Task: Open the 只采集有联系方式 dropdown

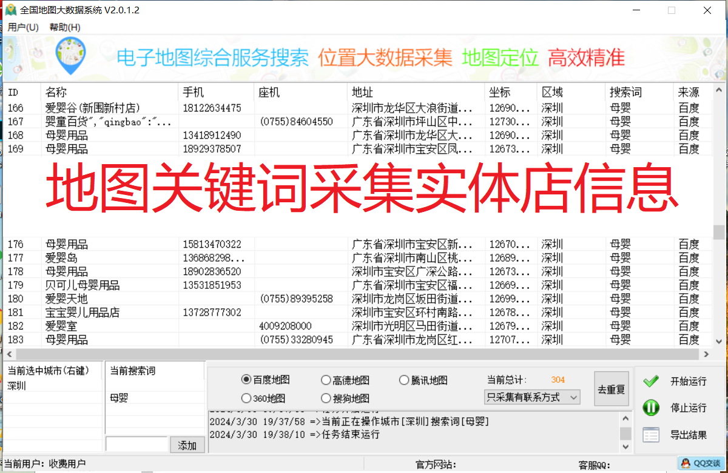Action: pyautogui.click(x=533, y=397)
